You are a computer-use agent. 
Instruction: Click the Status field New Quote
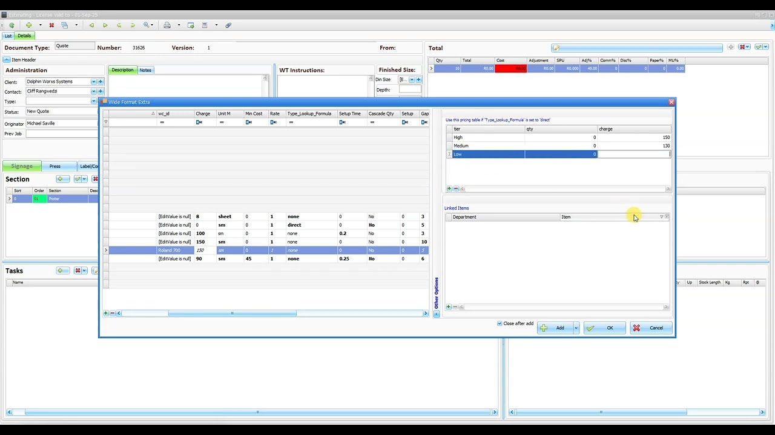click(61, 111)
